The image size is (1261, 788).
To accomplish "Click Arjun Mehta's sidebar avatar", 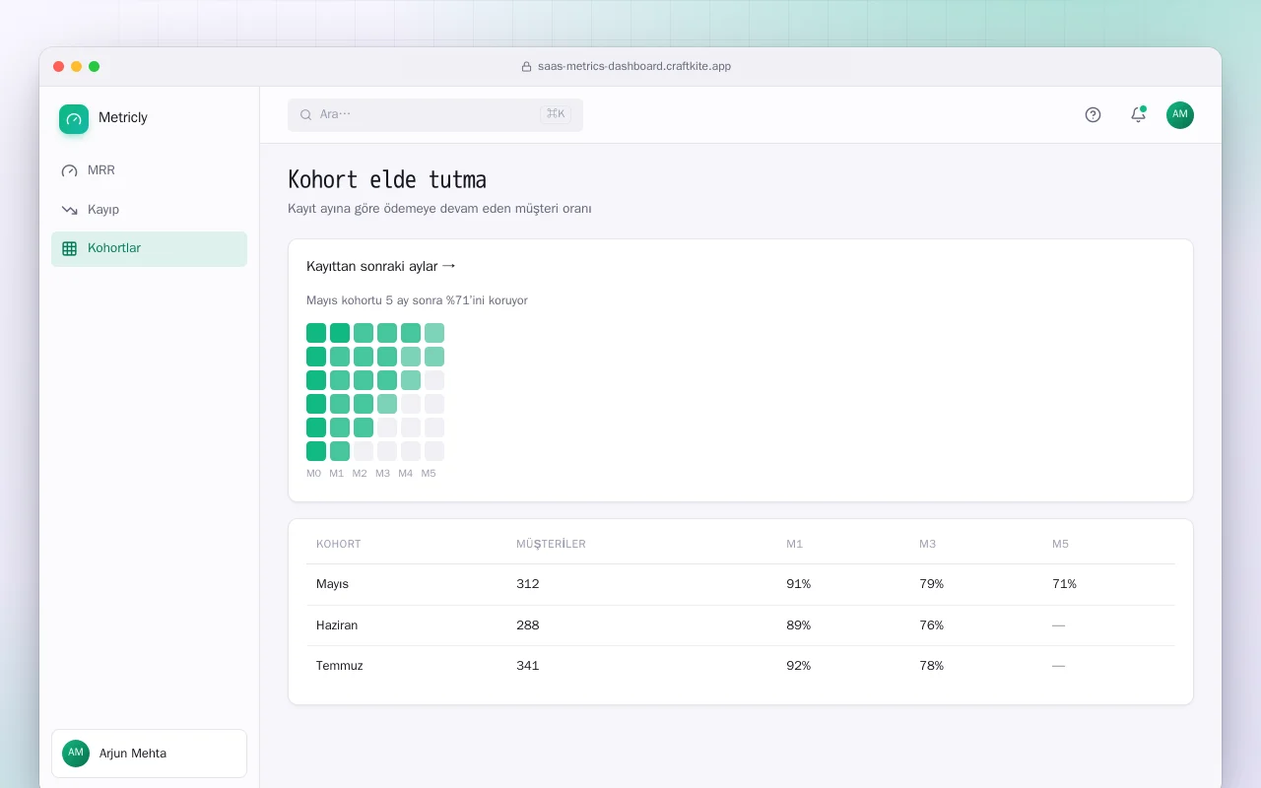I will click(x=76, y=754).
